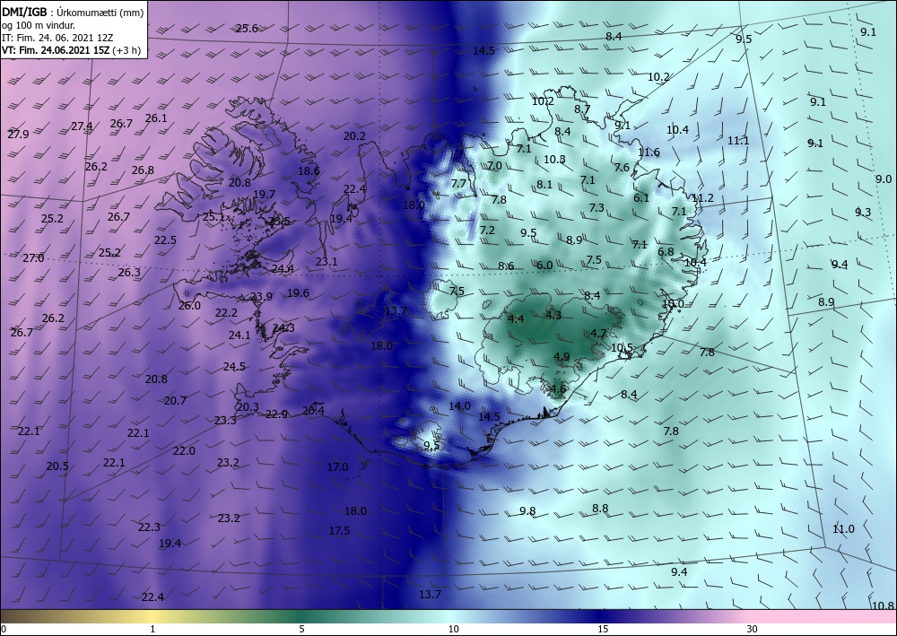Click the value 24.4 on the map
Image resolution: width=897 pixels, height=636 pixels.
tap(283, 268)
